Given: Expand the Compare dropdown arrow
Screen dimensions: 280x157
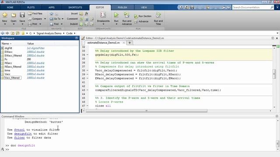Looking at the screenshot, I should [45, 19].
